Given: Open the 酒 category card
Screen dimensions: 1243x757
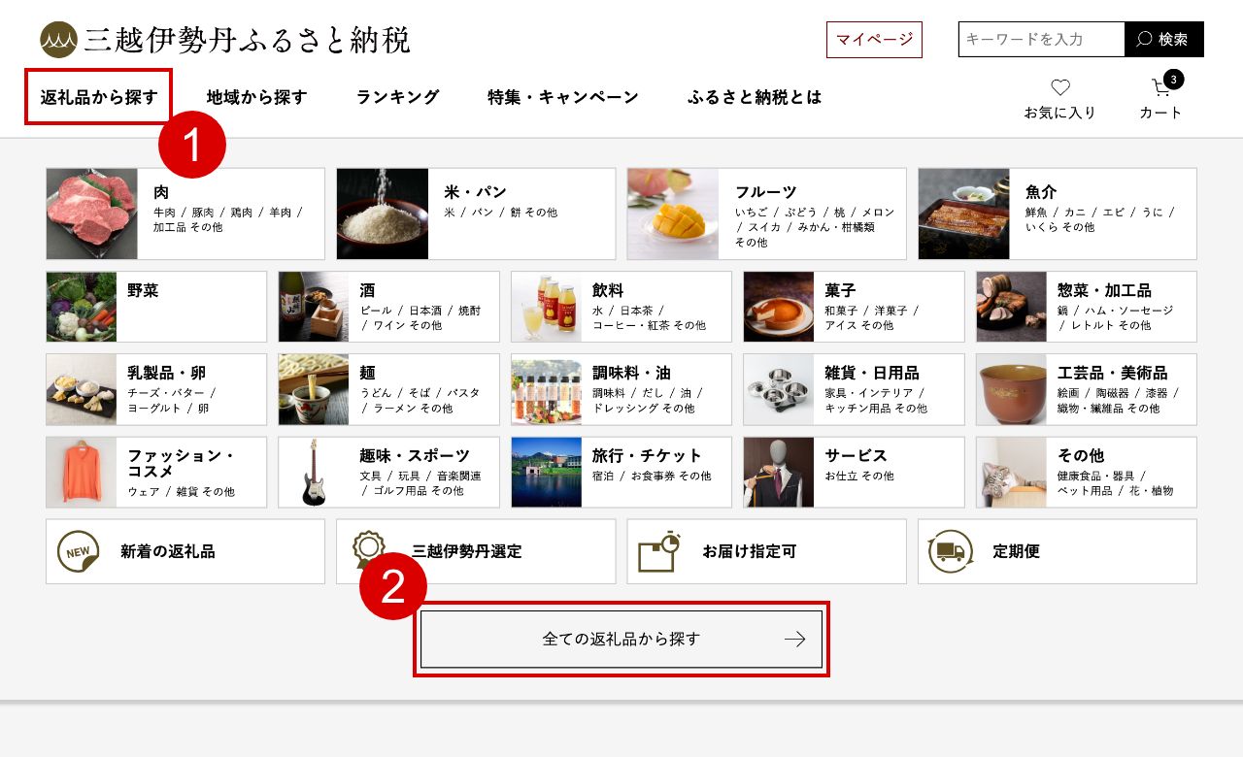Looking at the screenshot, I should point(388,307).
